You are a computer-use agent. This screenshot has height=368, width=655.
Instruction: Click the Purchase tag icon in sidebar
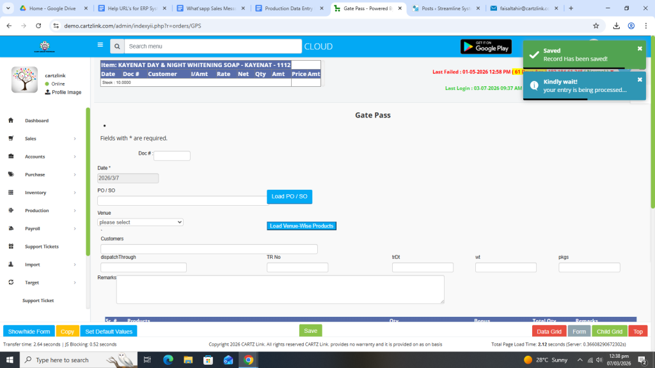coord(11,174)
